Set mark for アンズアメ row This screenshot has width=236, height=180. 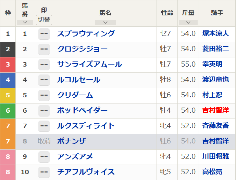point(44,157)
